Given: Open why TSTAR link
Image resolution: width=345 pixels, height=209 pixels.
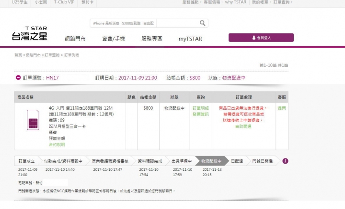Looking at the screenshot, I should 235,2.
